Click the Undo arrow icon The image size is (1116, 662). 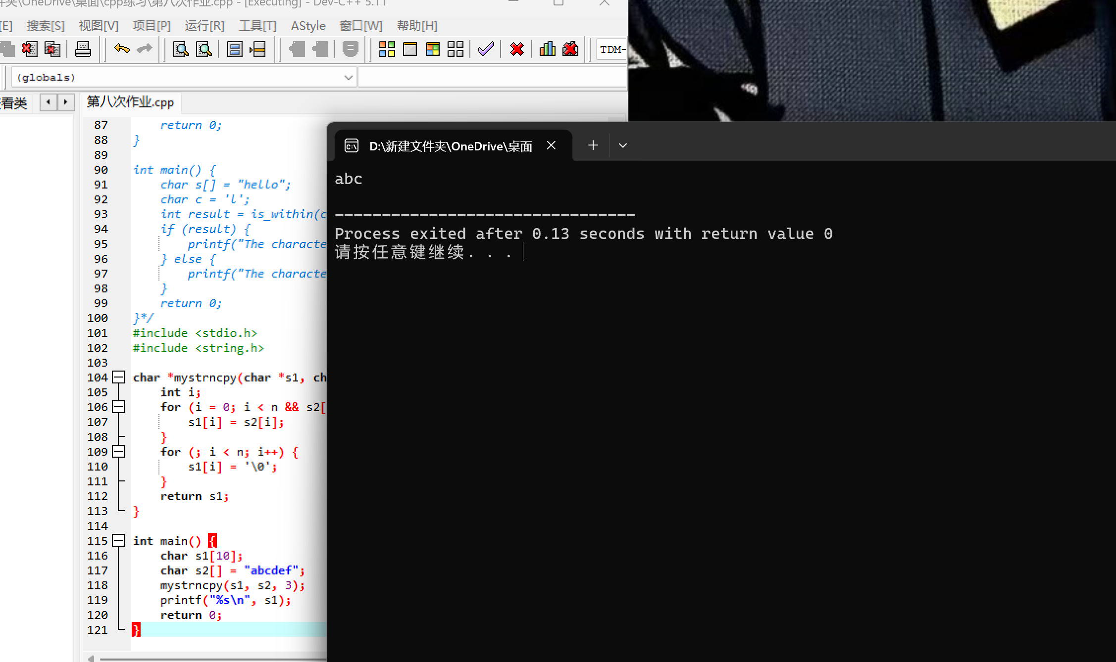[x=121, y=49]
